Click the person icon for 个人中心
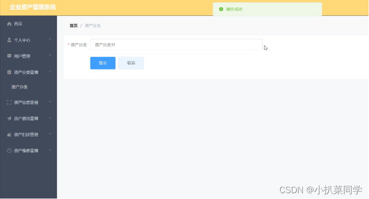 tap(9, 40)
